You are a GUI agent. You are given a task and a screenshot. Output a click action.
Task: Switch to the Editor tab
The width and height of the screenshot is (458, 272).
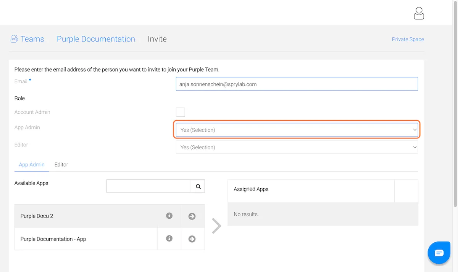click(61, 165)
